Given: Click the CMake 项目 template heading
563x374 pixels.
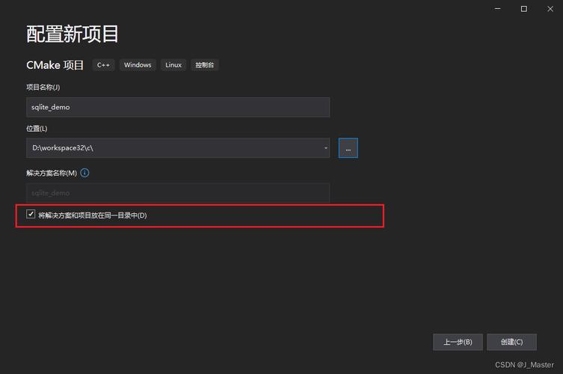Looking at the screenshot, I should [55, 65].
